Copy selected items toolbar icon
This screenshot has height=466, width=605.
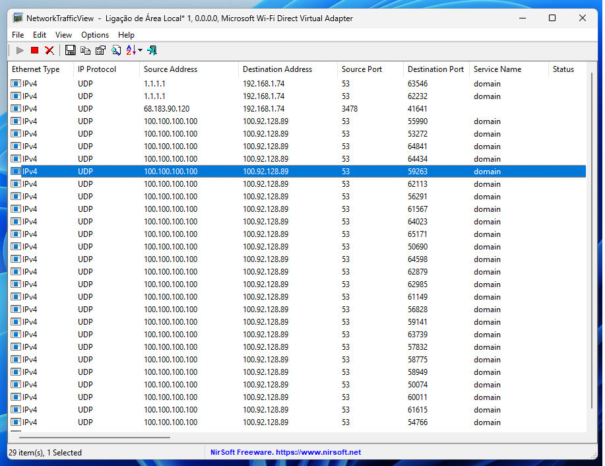tap(85, 50)
